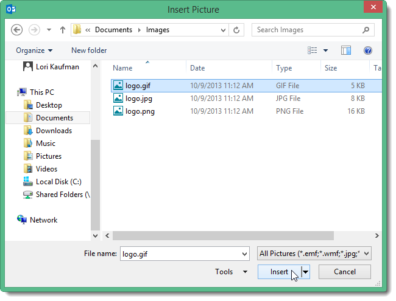Click the File name text field

pyautogui.click(x=185, y=254)
